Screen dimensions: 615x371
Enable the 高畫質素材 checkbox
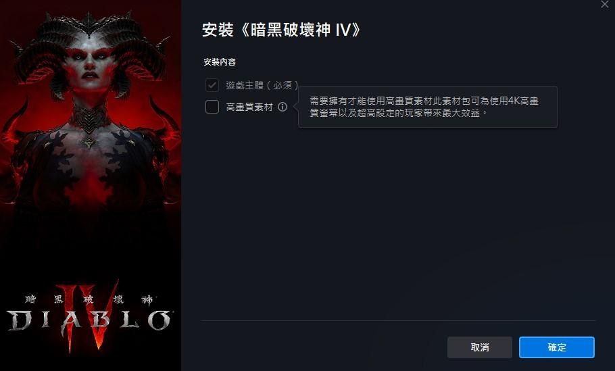[212, 107]
